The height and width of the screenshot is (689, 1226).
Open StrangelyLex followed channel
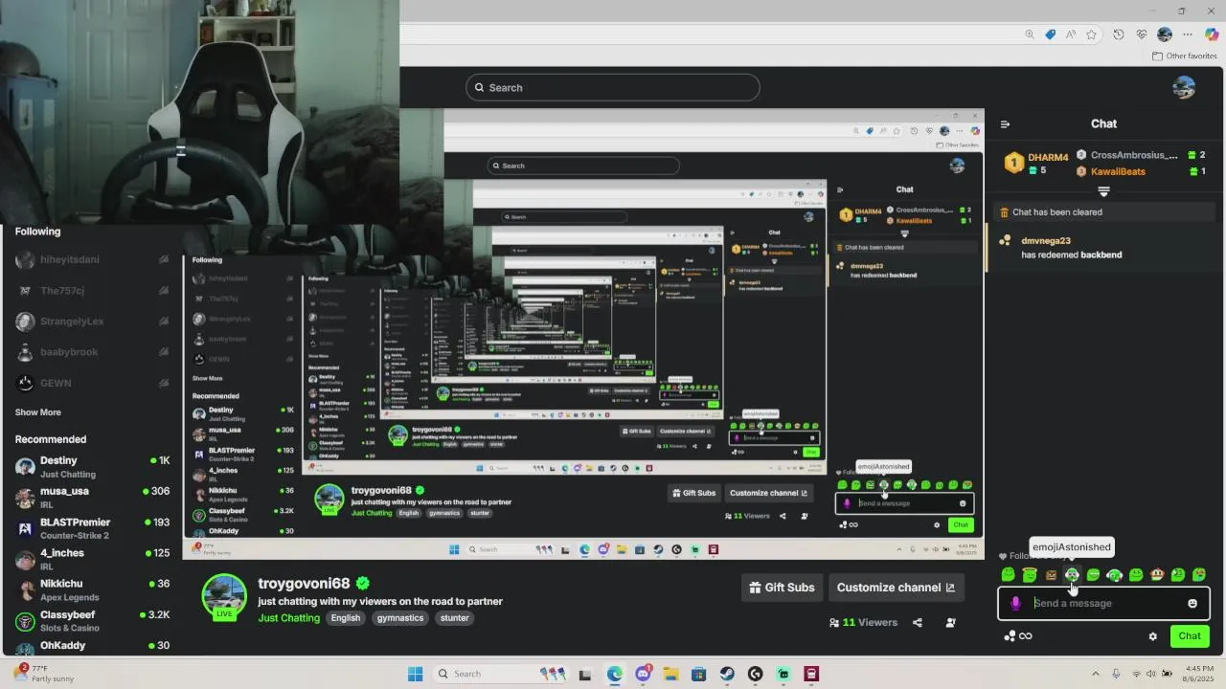click(x=93, y=322)
